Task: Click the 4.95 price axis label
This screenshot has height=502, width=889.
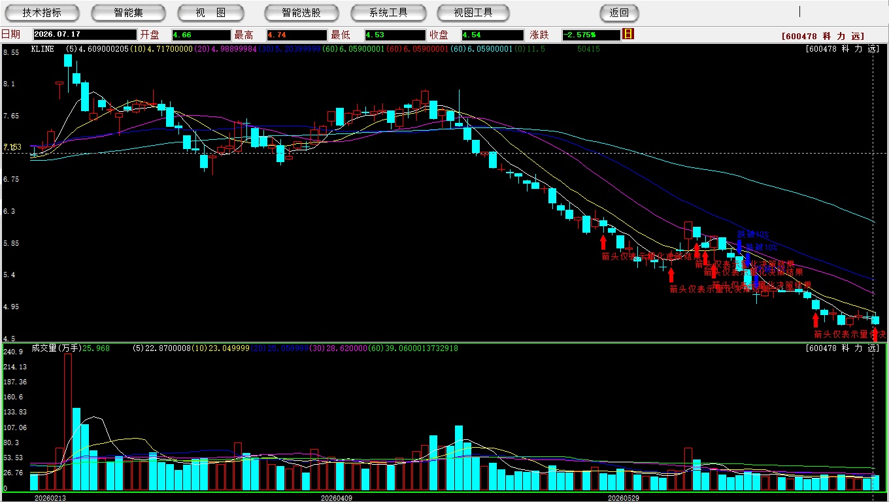Action: click(11, 307)
